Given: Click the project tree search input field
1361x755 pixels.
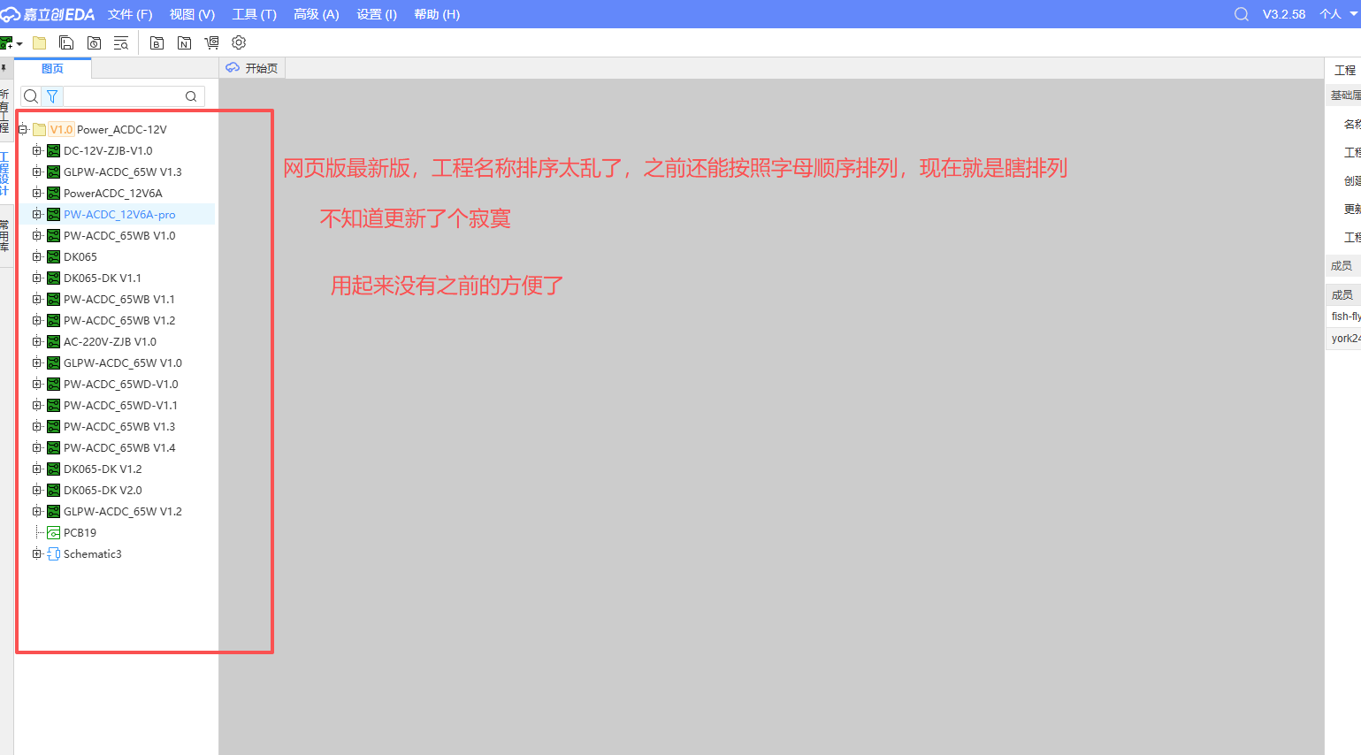Looking at the screenshot, I should coord(124,96).
